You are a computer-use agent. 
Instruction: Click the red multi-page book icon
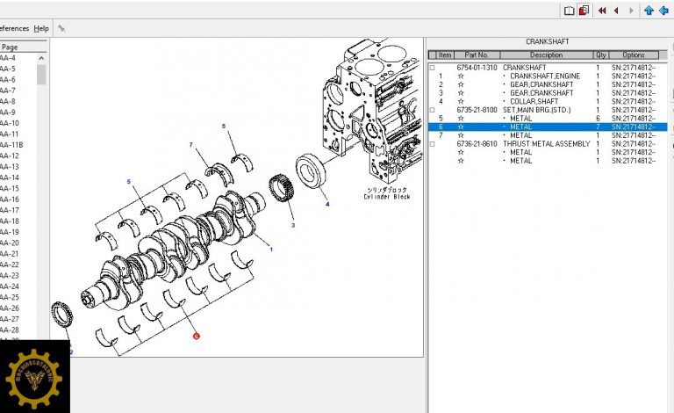[584, 11]
